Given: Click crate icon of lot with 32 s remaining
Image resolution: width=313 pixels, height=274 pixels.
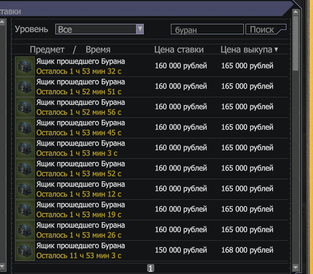Looking at the screenshot, I should point(25,66).
